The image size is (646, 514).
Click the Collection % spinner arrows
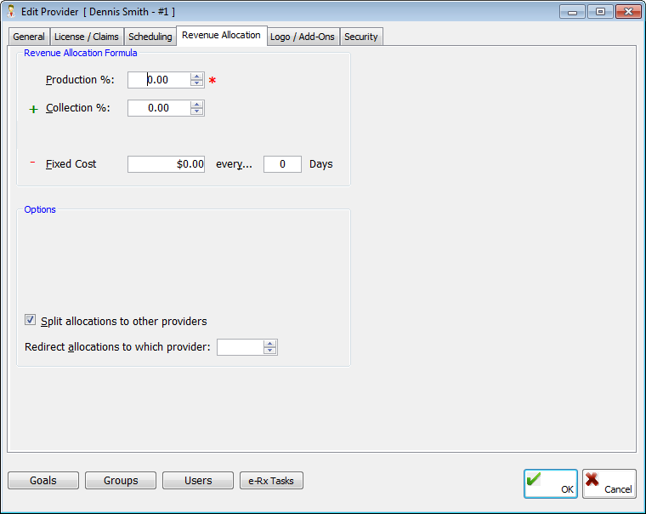197,108
